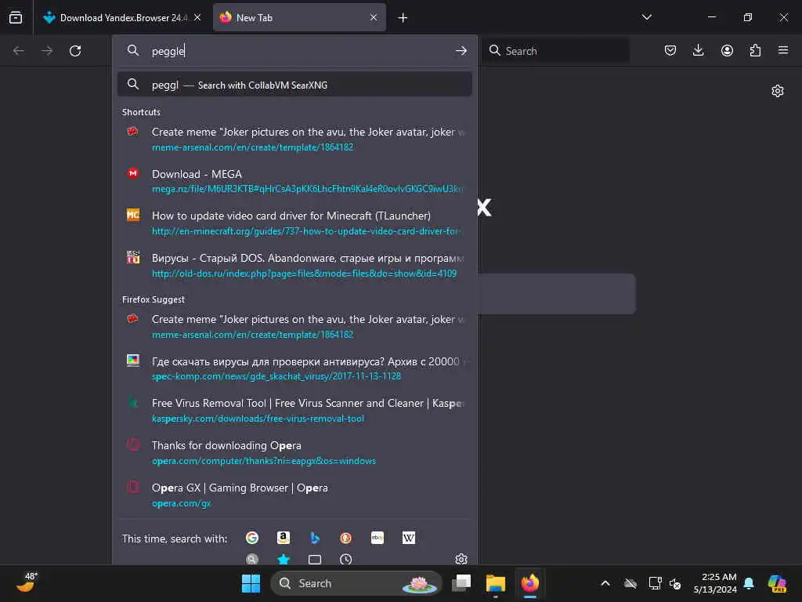Open the Opera GX Gaming Browser suggestion
The height and width of the screenshot is (602, 802).
[294, 495]
